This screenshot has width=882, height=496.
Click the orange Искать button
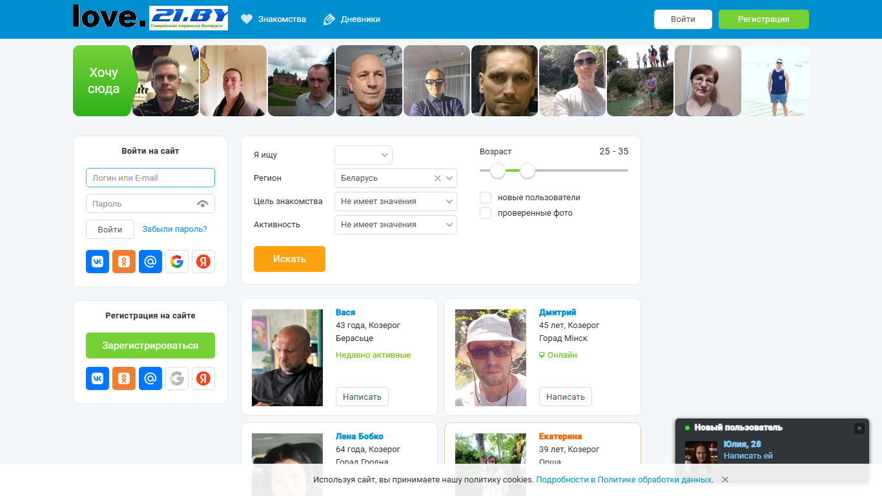(289, 259)
